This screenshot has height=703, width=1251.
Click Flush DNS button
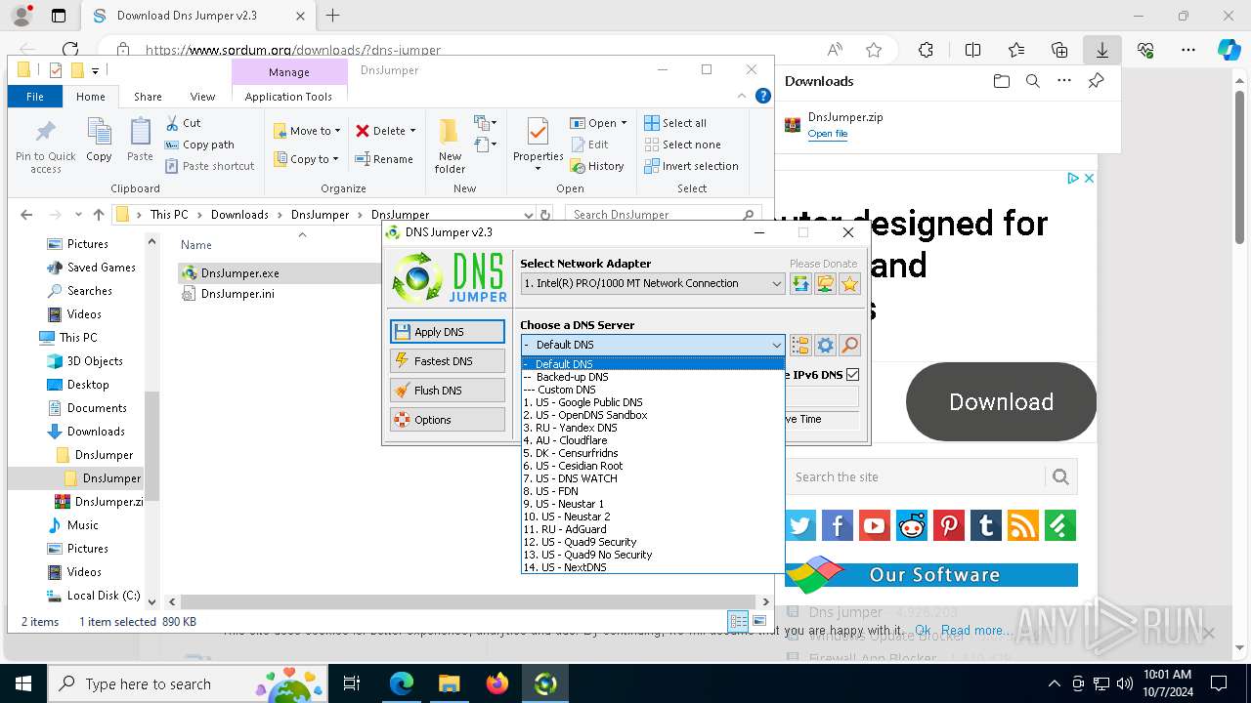coord(448,391)
